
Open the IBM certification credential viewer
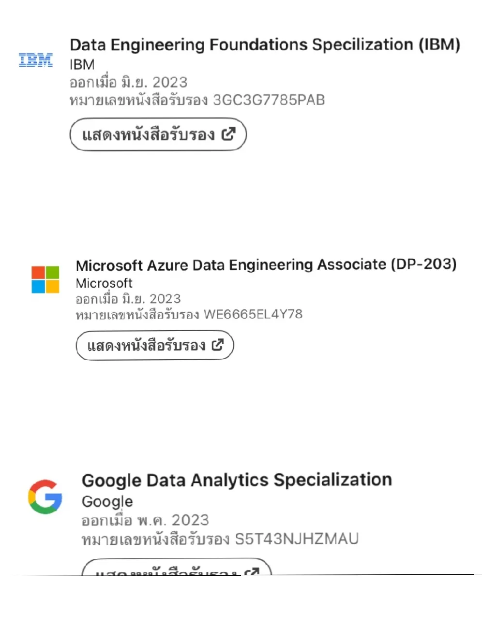coord(157,134)
